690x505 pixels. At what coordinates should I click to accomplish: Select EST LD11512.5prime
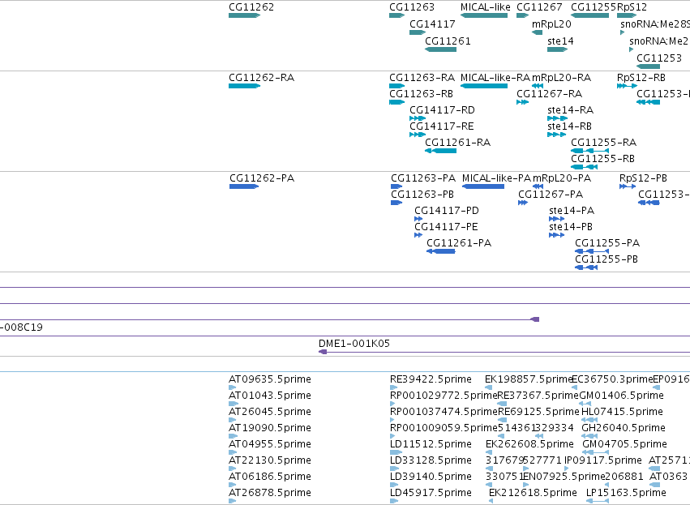point(431,444)
